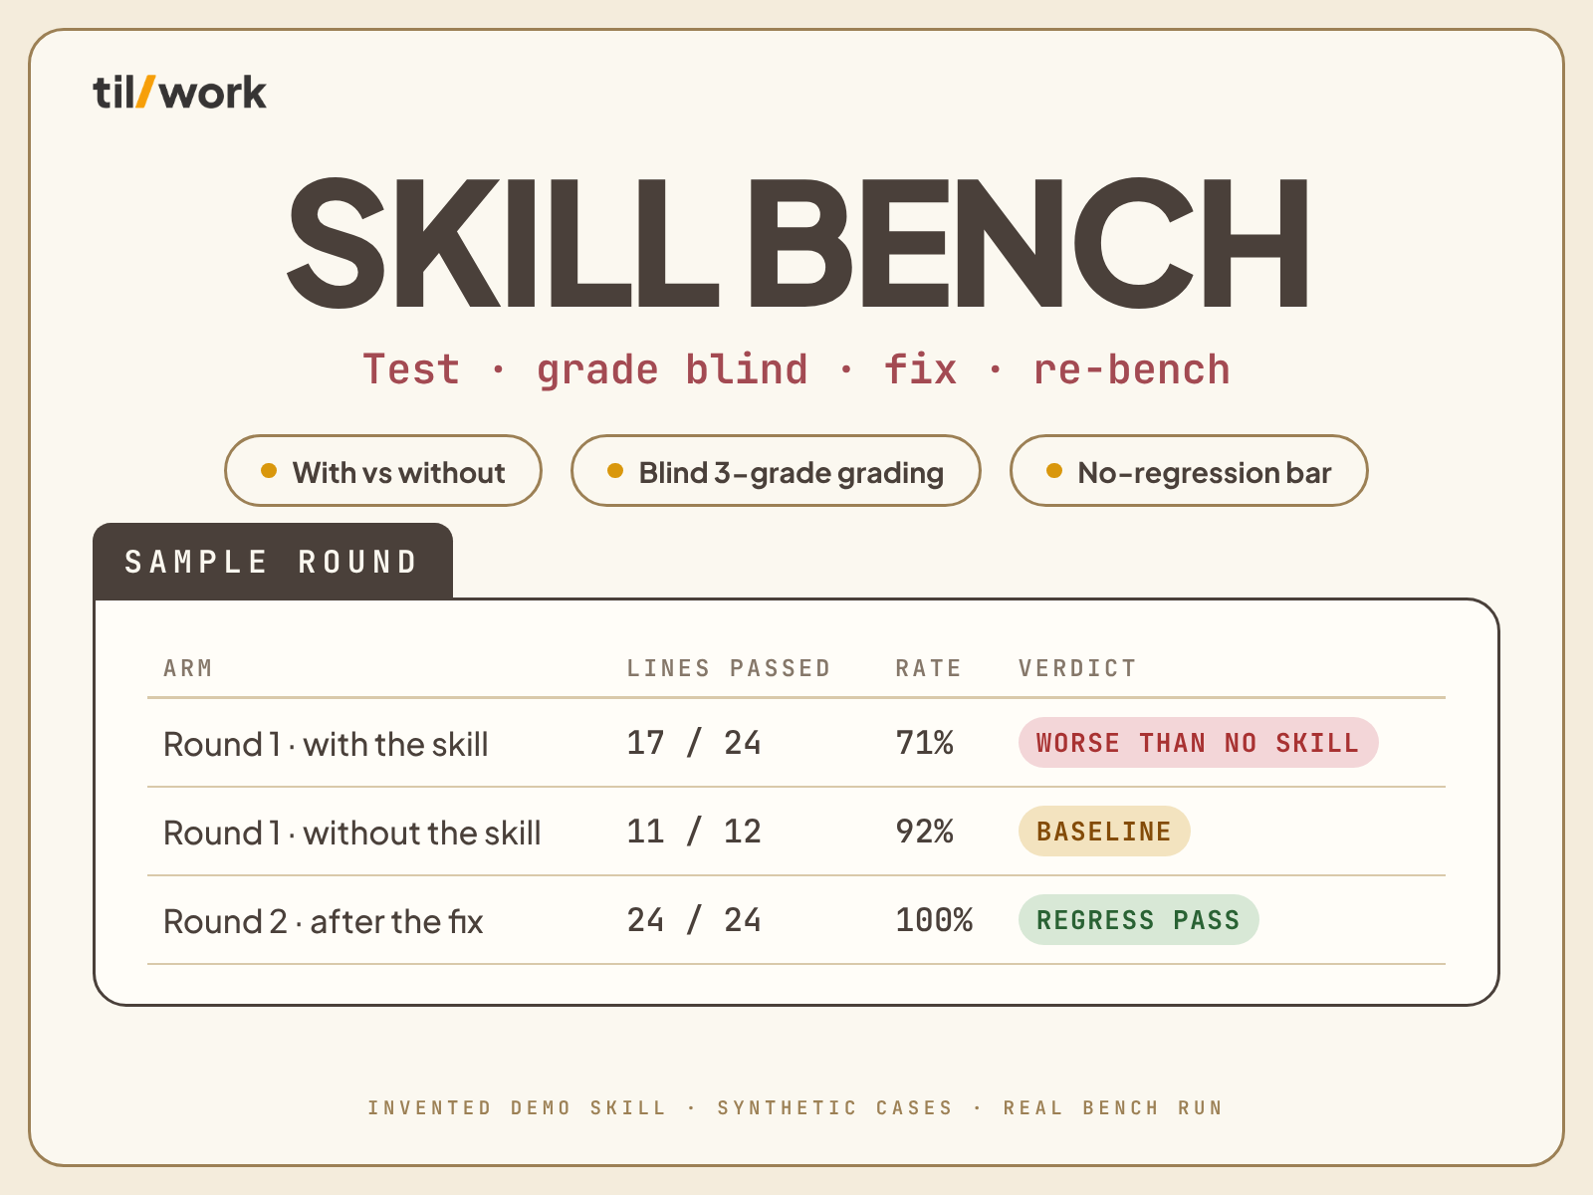Select the 'With vs without' pill
Screen dimensions: 1593x1195
[x=383, y=471]
